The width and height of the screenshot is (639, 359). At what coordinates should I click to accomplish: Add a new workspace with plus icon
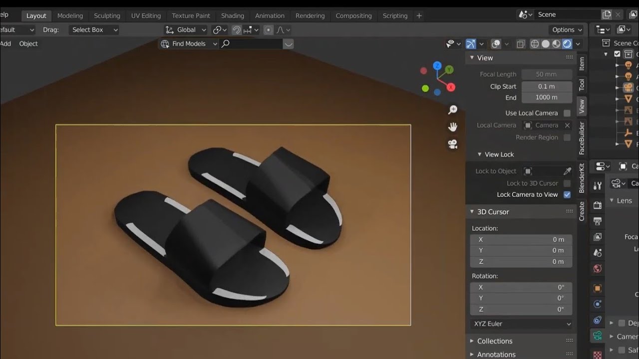coord(419,15)
